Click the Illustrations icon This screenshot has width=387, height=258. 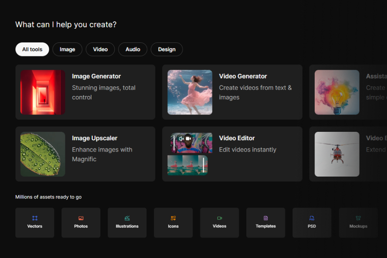coord(127,218)
